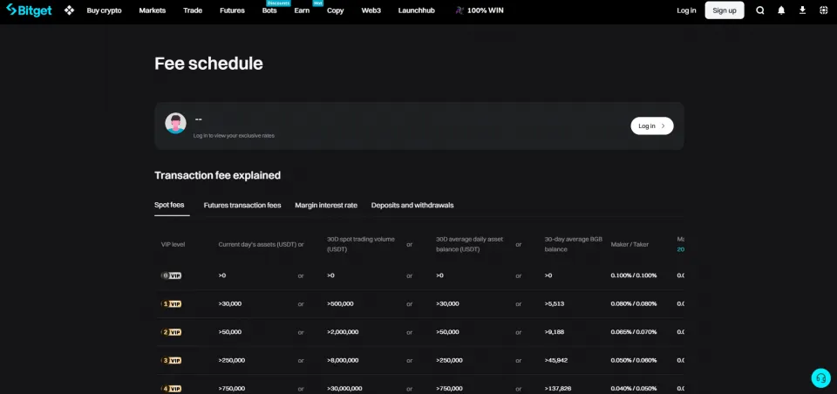Click the VIP 1 level badge
This screenshot has width=837, height=394.
[x=172, y=304]
